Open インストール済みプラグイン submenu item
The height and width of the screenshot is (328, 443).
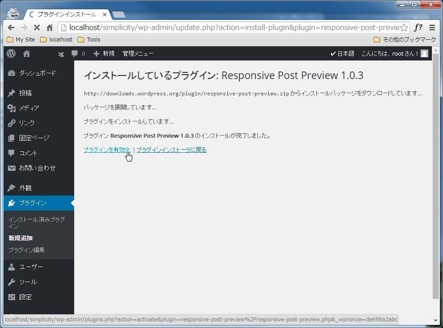[36, 222]
